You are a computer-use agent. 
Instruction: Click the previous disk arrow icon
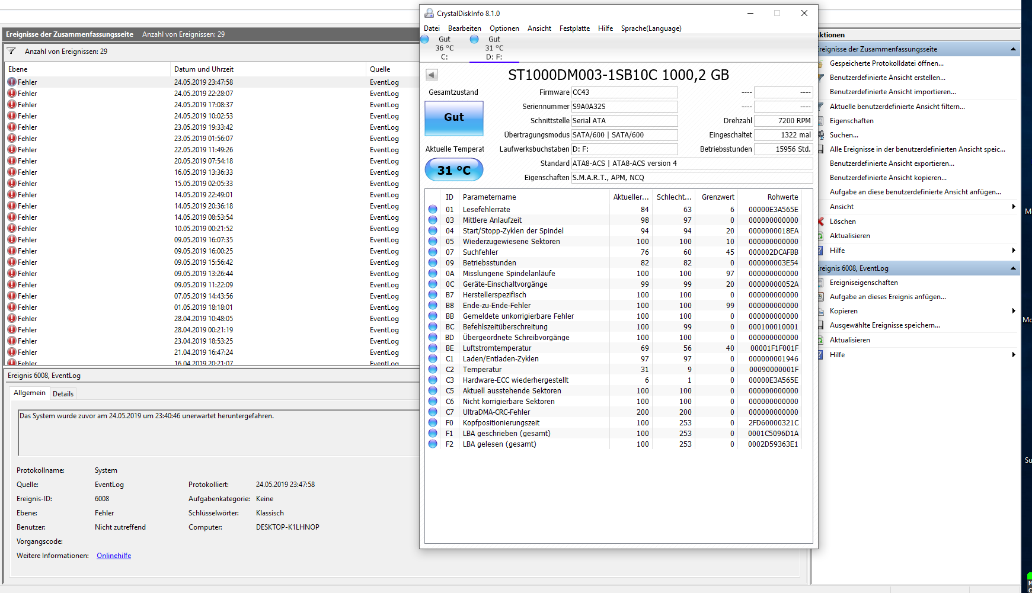[432, 75]
